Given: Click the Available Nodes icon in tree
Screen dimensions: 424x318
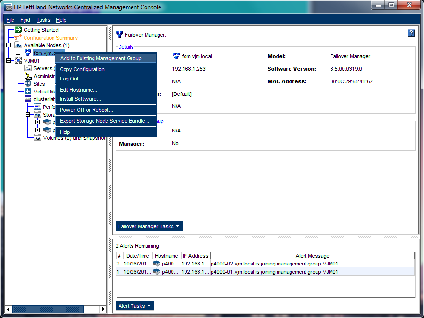Looking at the screenshot, I should tap(18, 45).
